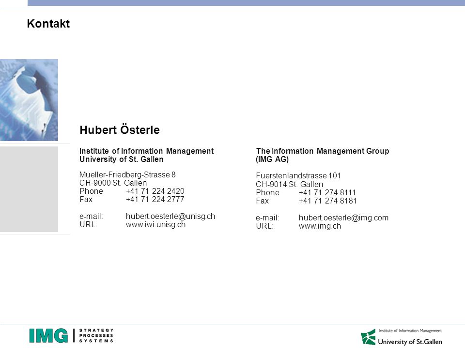Image resolution: width=465 pixels, height=348 pixels.
Task: Click the e-mail label beside unisg.ch address
Action: (92, 217)
